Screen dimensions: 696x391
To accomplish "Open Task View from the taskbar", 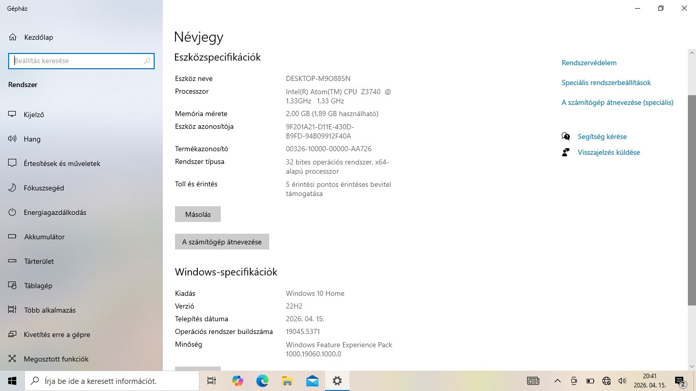I will click(212, 381).
